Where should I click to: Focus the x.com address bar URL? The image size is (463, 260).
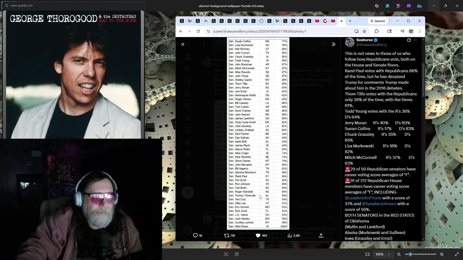pos(260,31)
